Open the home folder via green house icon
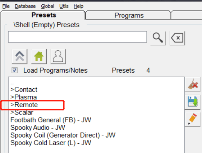Image resolution: width=202 pixels, height=153 pixels. point(39,56)
